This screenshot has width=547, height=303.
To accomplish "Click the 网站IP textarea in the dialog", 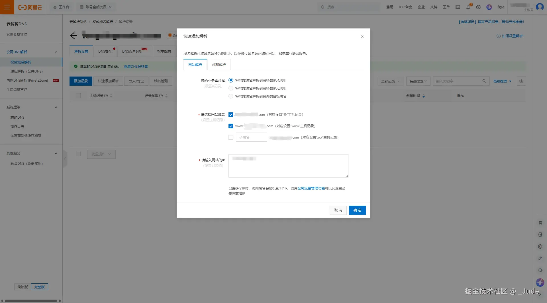I will tap(288, 166).
